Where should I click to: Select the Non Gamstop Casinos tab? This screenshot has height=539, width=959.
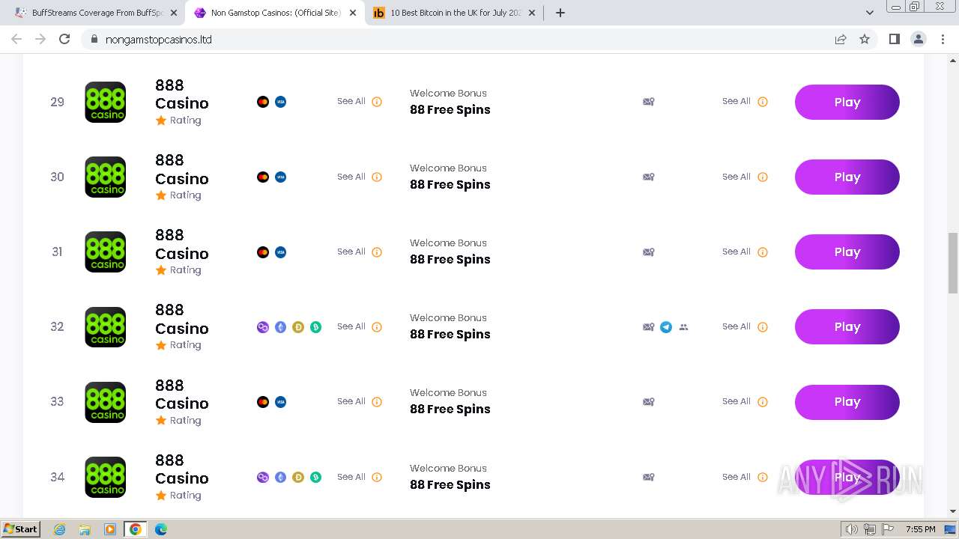pos(273,13)
